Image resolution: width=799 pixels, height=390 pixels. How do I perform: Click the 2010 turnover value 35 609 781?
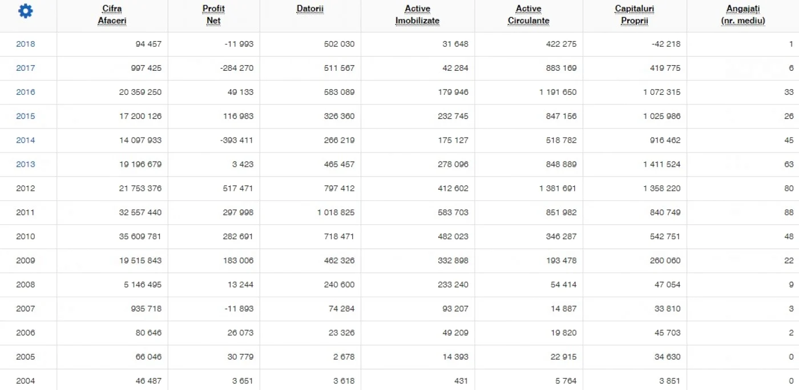(140, 236)
